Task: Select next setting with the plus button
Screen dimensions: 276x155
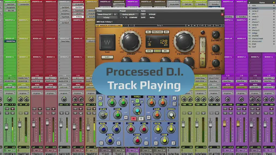Action: [x=123, y=17]
